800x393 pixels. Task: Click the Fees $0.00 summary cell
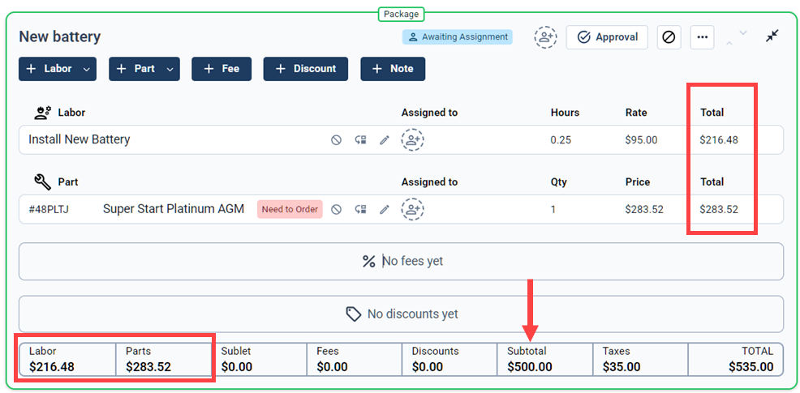tap(354, 359)
